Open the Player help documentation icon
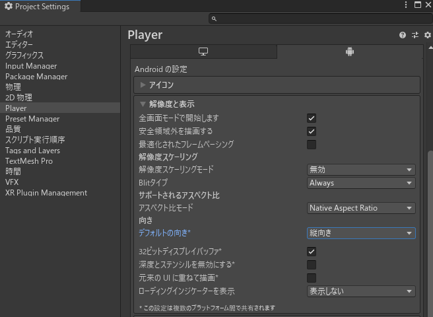This screenshot has height=317, width=433. tap(403, 35)
